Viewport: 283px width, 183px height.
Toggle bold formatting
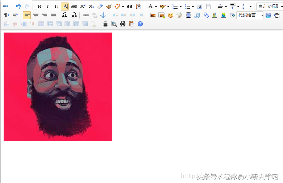coord(39,7)
